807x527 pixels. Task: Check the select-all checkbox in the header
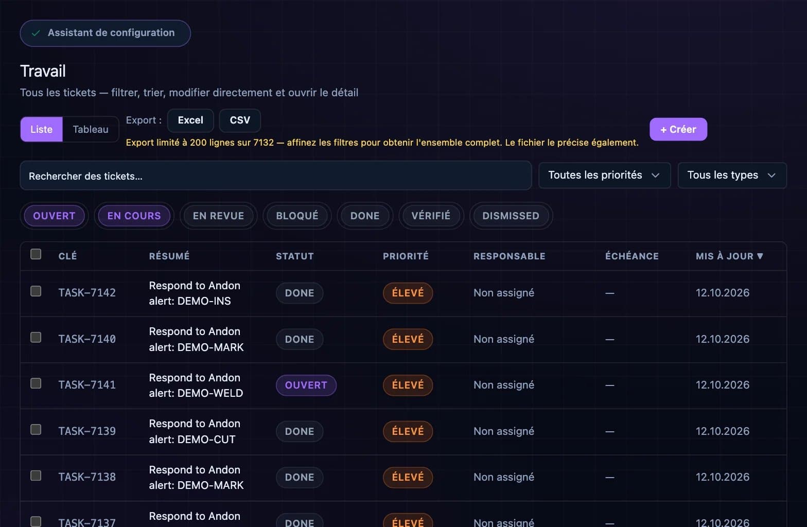tap(36, 254)
